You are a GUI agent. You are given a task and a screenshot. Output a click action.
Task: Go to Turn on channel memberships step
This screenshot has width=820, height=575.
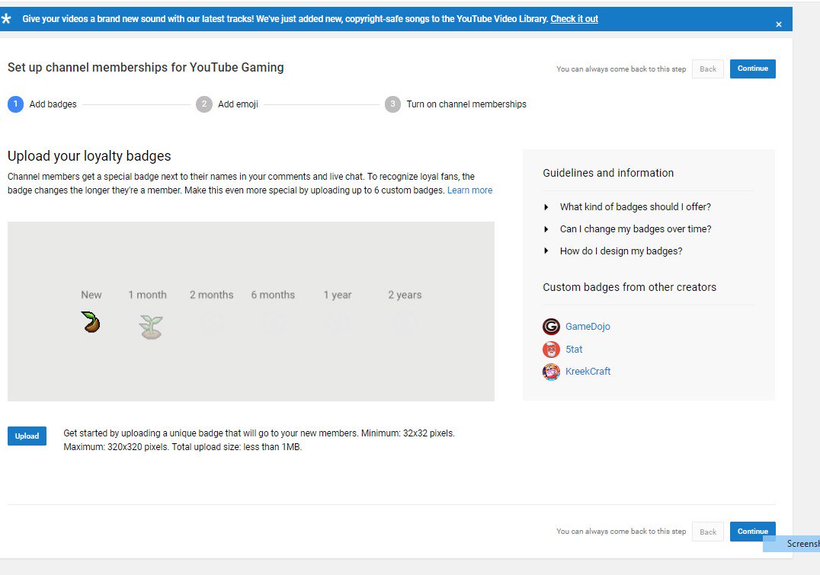point(466,104)
